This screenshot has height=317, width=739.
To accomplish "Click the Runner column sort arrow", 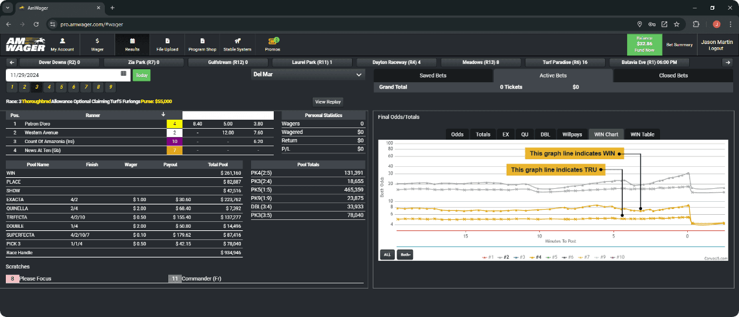I will (x=163, y=115).
